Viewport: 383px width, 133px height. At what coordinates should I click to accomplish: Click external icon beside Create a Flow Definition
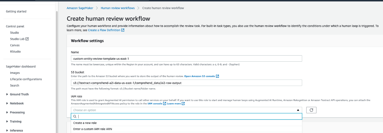click(123, 30)
